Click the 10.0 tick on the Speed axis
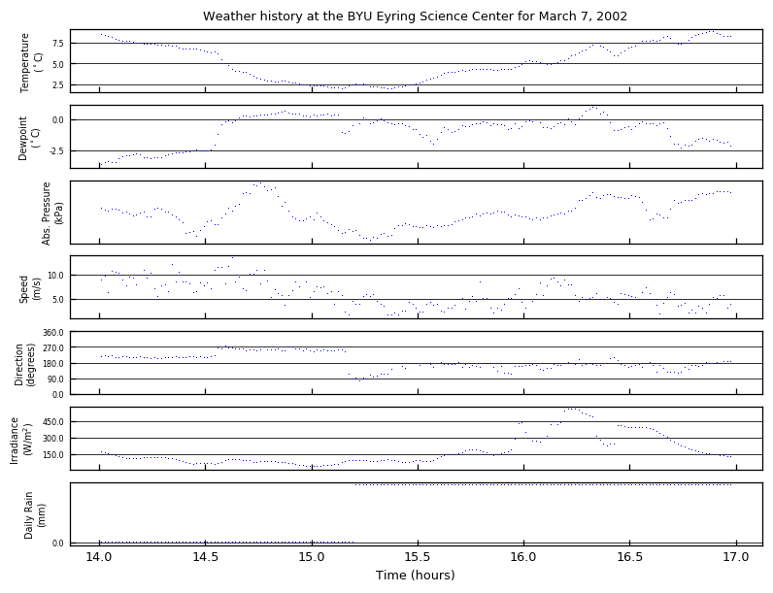This screenshot has width=773, height=593. (x=56, y=276)
